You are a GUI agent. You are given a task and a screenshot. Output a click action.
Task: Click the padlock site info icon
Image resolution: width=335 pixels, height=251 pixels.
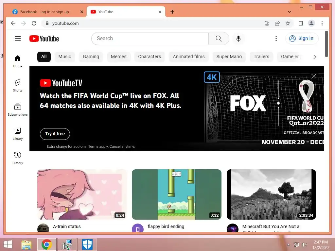point(47,23)
